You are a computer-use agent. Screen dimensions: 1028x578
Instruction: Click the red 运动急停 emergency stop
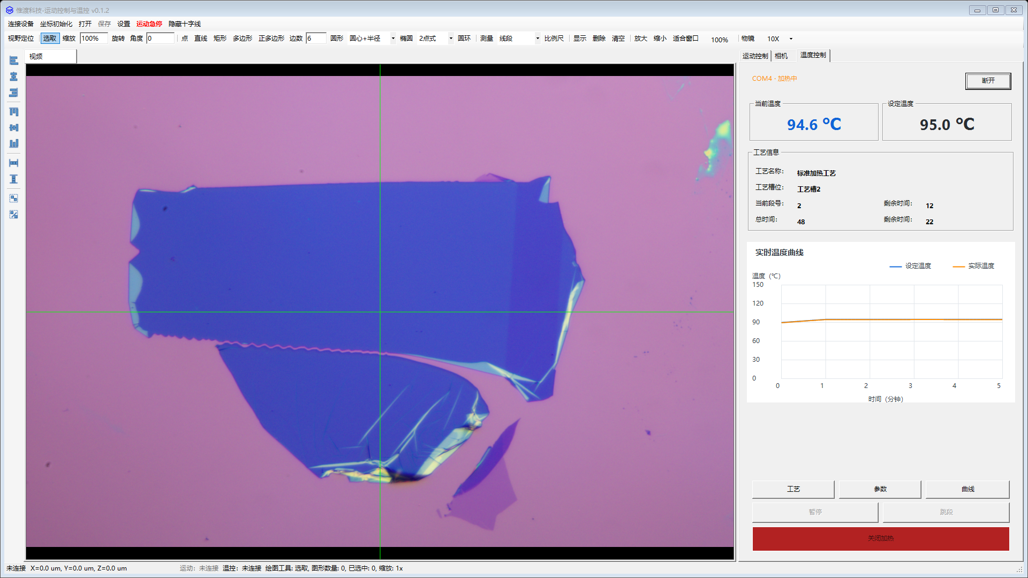coord(149,24)
